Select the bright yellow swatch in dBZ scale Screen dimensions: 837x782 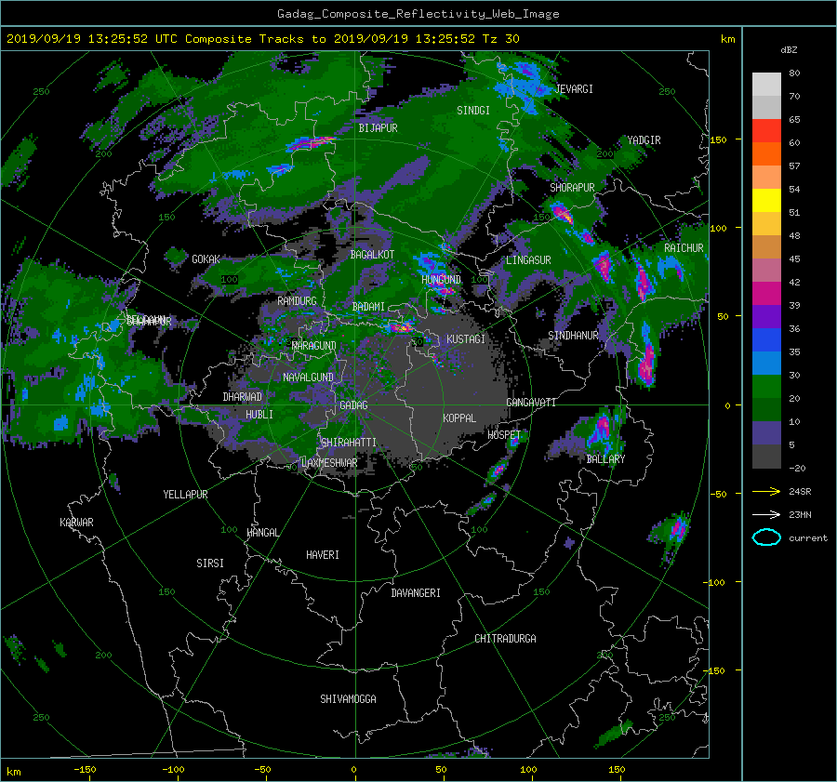766,200
